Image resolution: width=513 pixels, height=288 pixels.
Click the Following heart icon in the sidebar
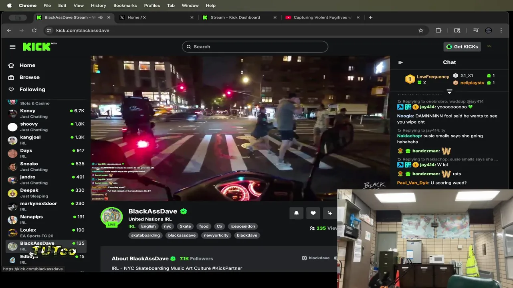point(11,89)
